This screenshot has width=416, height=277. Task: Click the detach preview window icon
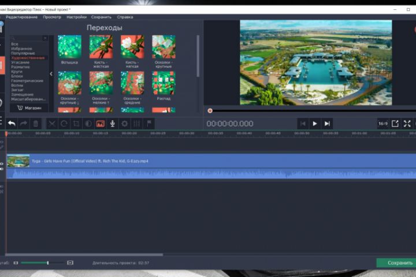395,123
